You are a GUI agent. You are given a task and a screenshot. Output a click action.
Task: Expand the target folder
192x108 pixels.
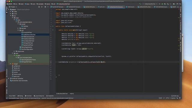tap(10, 64)
